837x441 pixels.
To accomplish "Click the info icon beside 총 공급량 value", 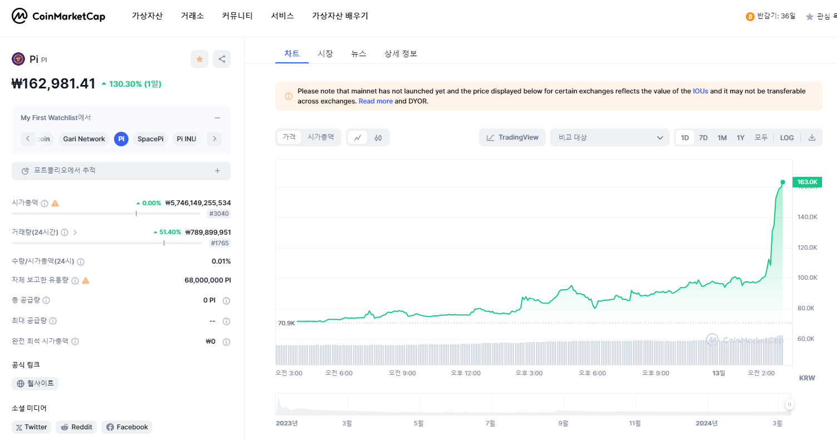I will (226, 301).
